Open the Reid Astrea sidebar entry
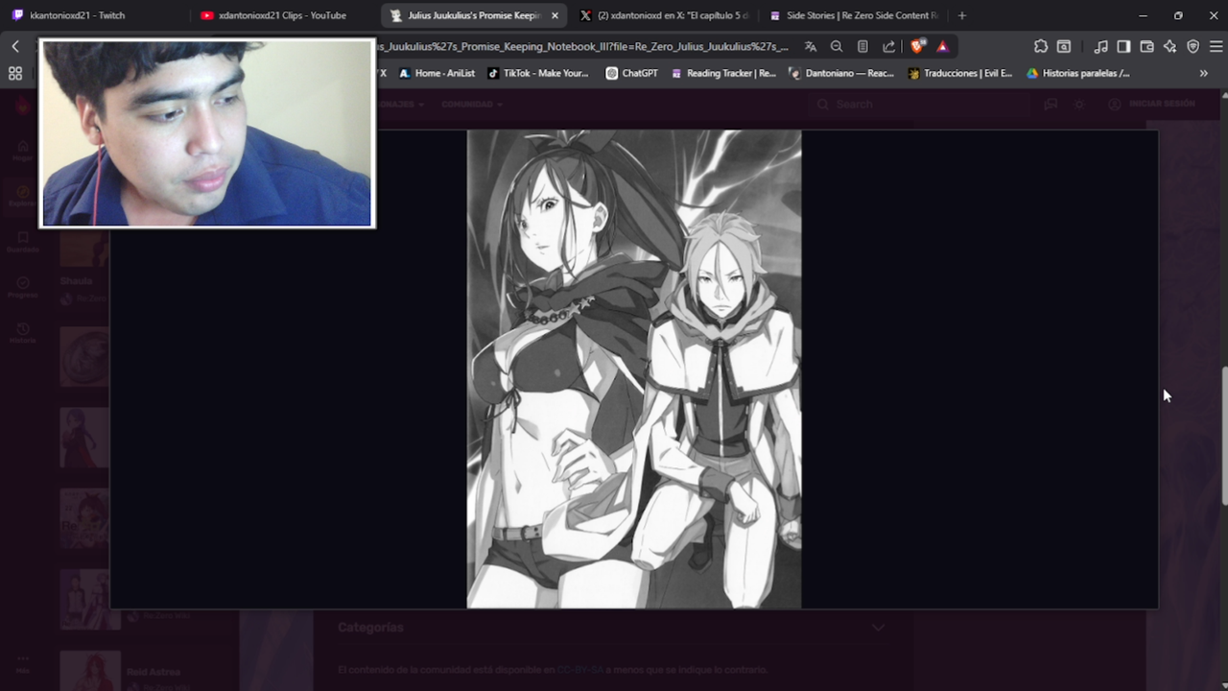This screenshot has height=691, width=1228. click(x=153, y=672)
